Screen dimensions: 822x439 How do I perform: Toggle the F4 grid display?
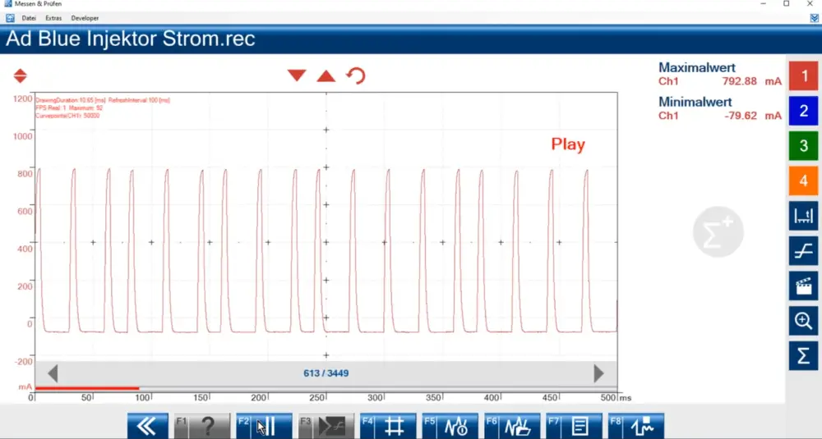pyautogui.click(x=389, y=427)
